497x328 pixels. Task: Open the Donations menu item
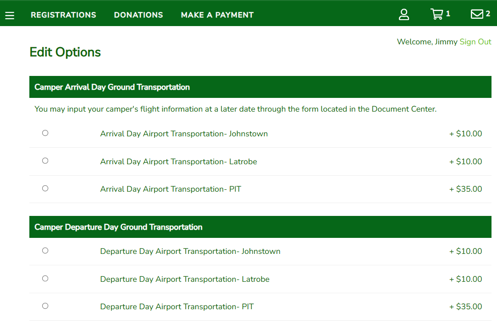(x=138, y=15)
